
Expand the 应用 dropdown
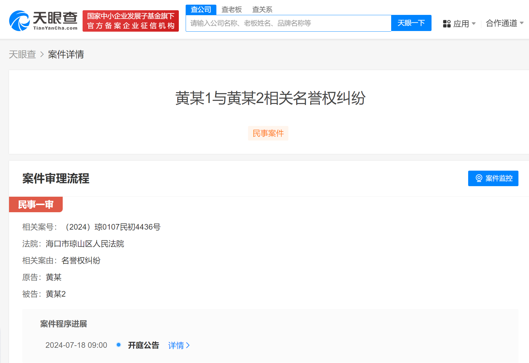tap(462, 24)
